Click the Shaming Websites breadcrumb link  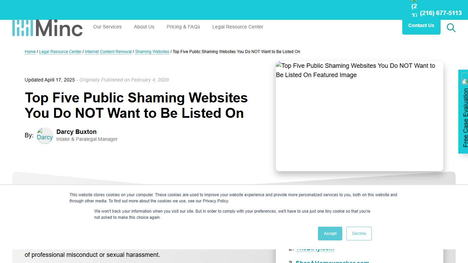pyautogui.click(x=152, y=52)
